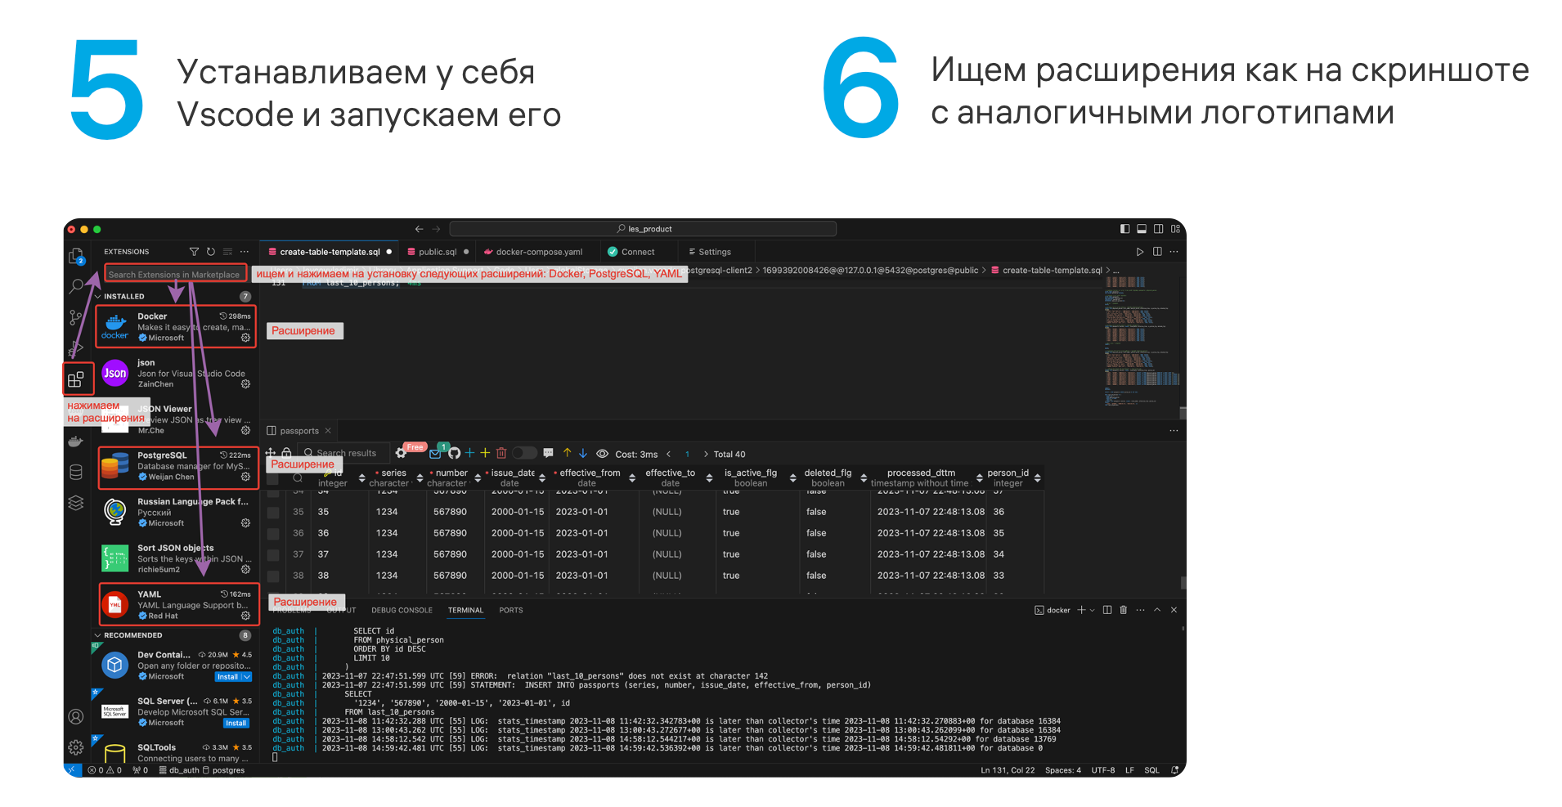Image resolution: width=1562 pixels, height=807 pixels.
Task: Refresh the extensions list
Action: 211,252
